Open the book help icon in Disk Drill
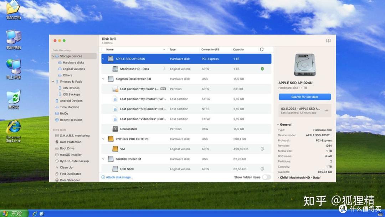Screen dimensions: 385x217 tap(328, 41)
